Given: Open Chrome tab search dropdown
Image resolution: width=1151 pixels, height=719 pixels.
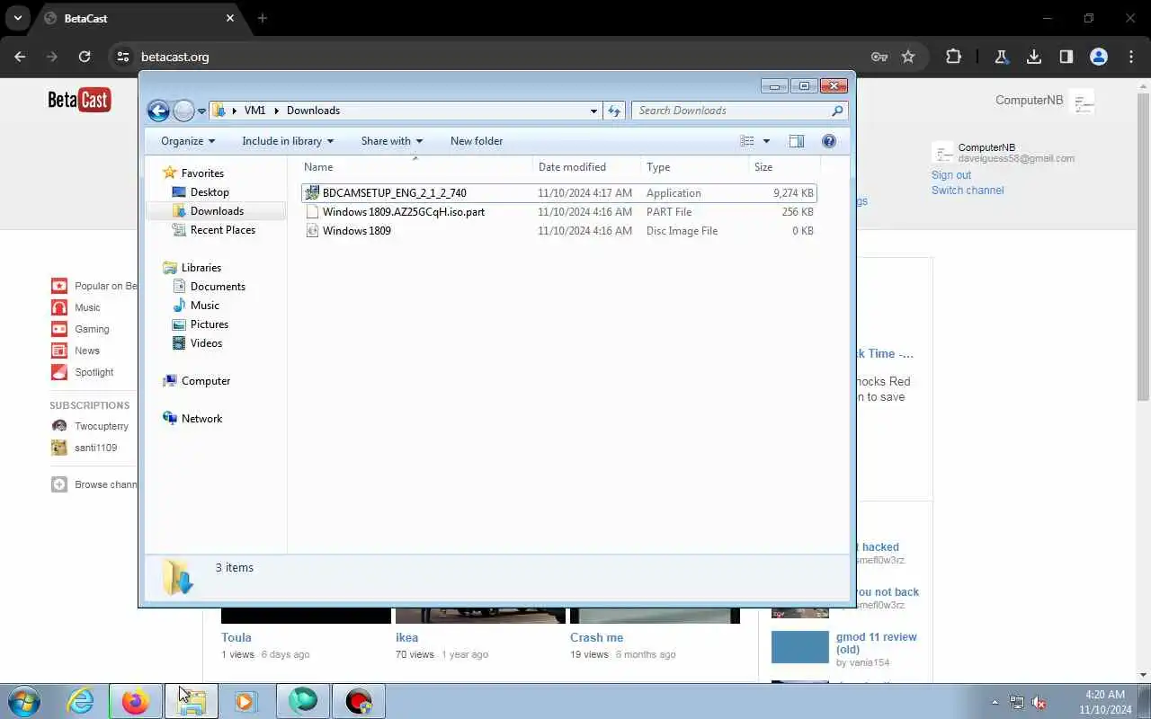Looking at the screenshot, I should coord(17,18).
